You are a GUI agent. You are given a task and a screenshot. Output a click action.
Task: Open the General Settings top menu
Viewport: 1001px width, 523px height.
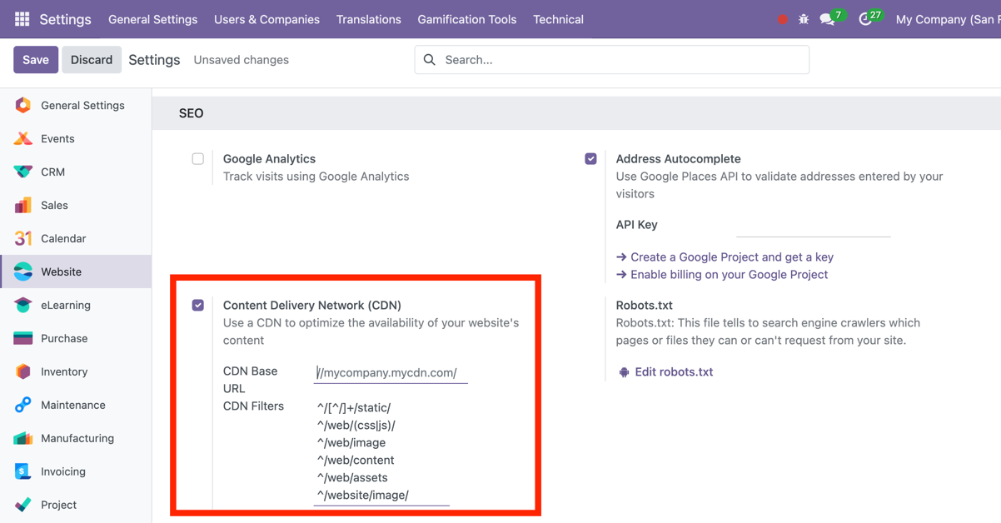[153, 19]
